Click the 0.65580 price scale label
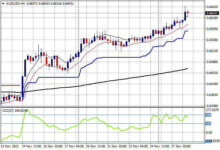 [212, 40]
